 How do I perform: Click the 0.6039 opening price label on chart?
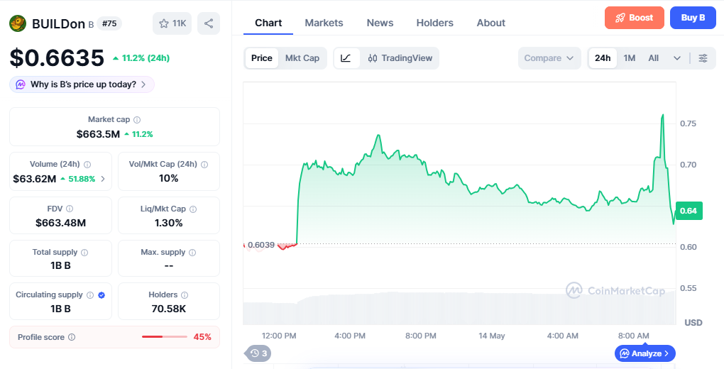[x=261, y=245]
